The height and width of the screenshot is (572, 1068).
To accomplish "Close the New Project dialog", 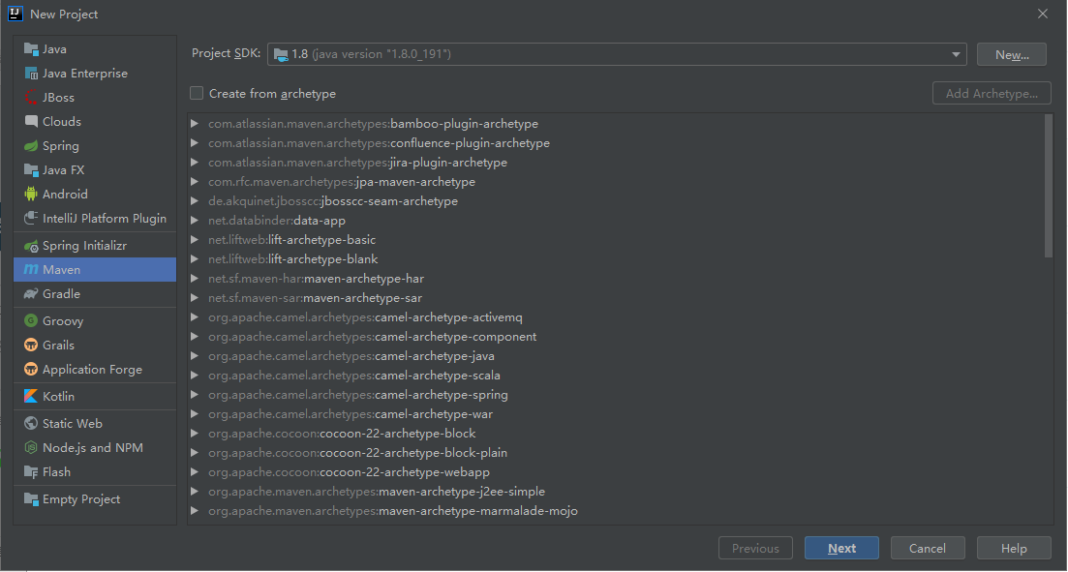I will [1042, 14].
